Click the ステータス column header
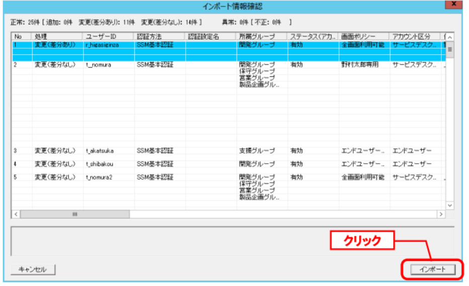Screen dimensions: 469x286 [x=312, y=37]
